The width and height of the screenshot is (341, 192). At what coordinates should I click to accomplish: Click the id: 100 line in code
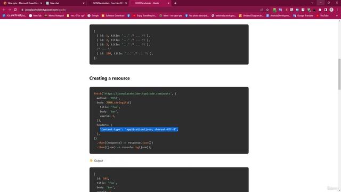point(125,53)
